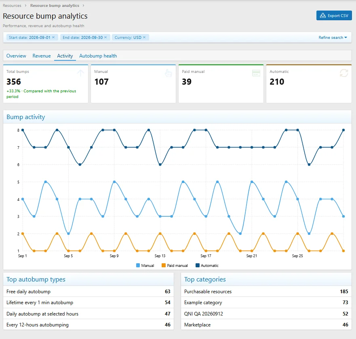
Task: Click the Manual count 107
Action: 101,82
